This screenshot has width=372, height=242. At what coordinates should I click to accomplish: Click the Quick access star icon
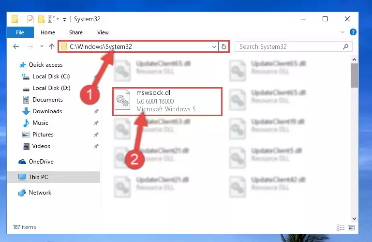23,65
